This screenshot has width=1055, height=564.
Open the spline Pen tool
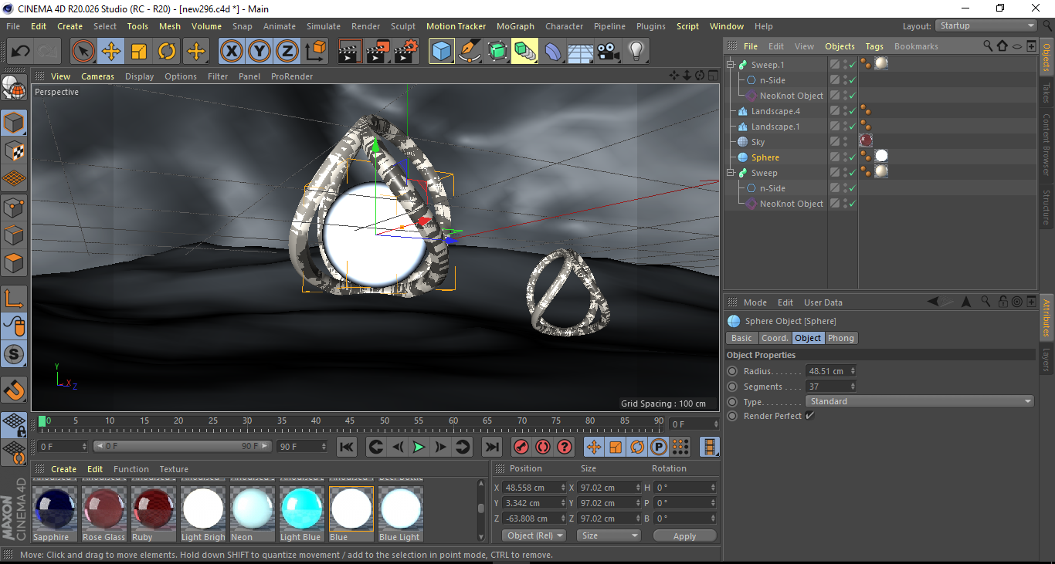(470, 52)
